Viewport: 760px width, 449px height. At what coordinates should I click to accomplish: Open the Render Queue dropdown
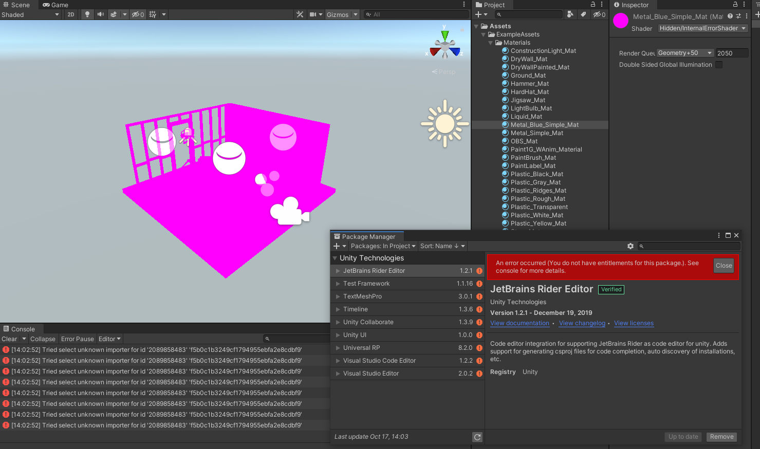click(x=685, y=53)
